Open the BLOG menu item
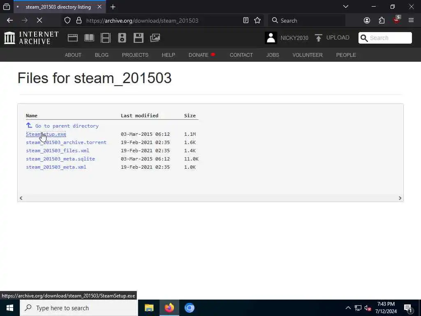The image size is (421, 316). (x=102, y=55)
